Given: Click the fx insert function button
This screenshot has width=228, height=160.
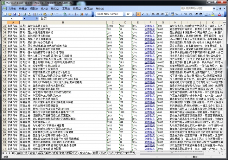Looking at the screenshot, I should [37, 19].
